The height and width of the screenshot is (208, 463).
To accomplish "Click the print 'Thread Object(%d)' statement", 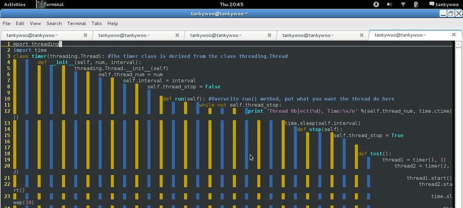I will (350, 111).
